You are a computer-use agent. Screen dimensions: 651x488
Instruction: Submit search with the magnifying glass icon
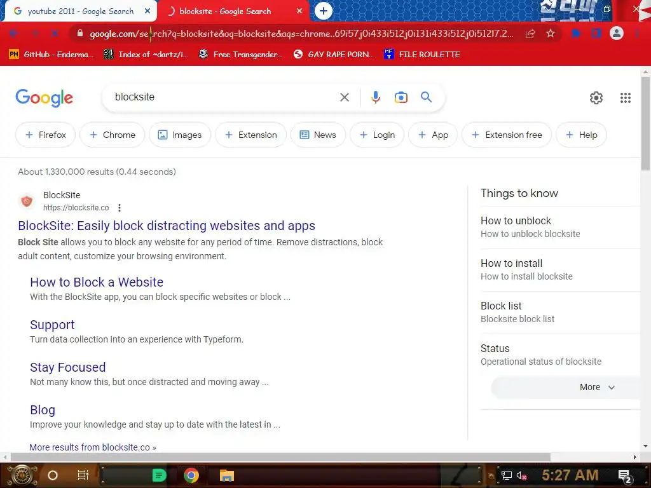click(426, 97)
